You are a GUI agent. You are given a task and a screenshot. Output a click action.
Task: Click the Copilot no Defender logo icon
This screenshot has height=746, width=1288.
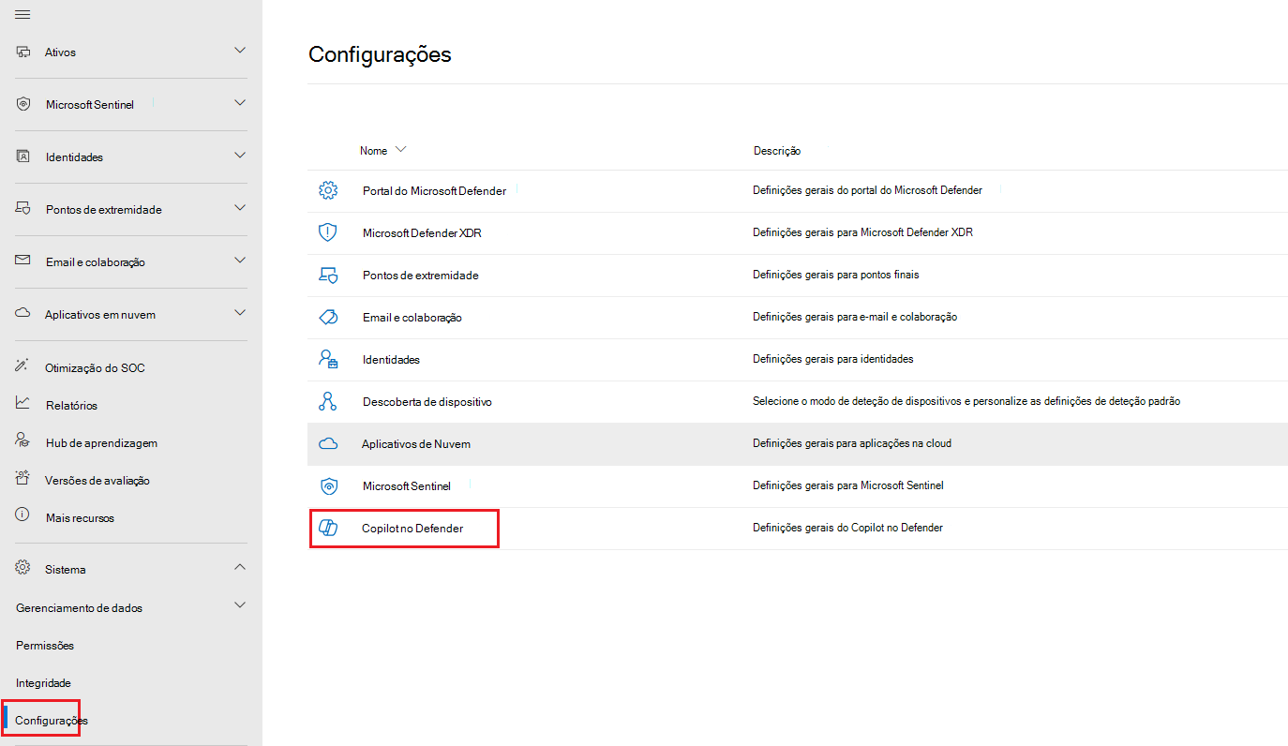click(328, 528)
